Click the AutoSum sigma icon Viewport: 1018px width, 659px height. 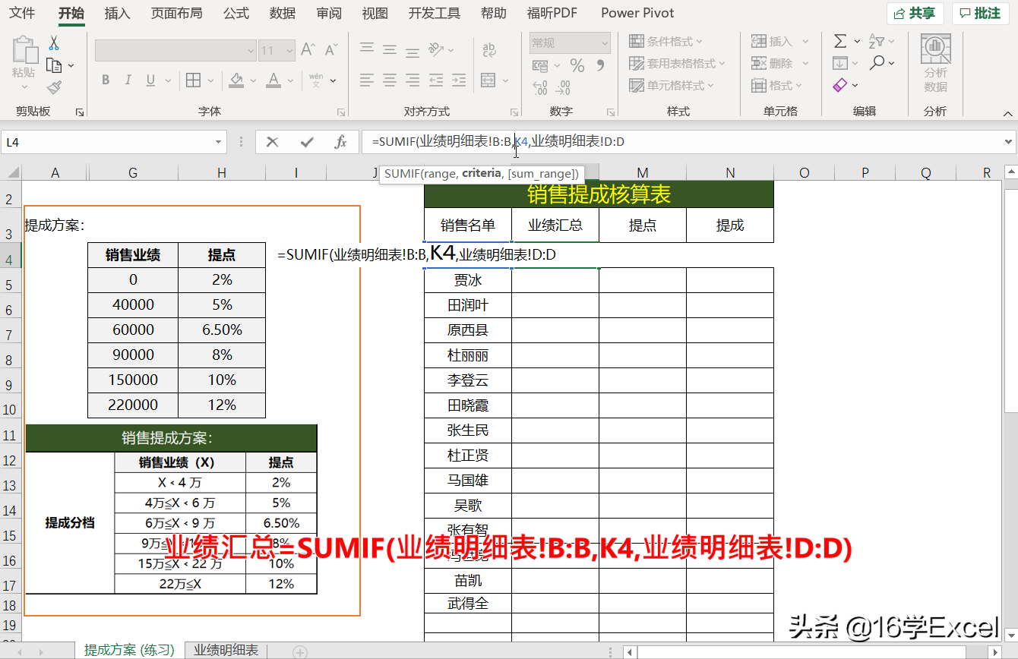840,42
